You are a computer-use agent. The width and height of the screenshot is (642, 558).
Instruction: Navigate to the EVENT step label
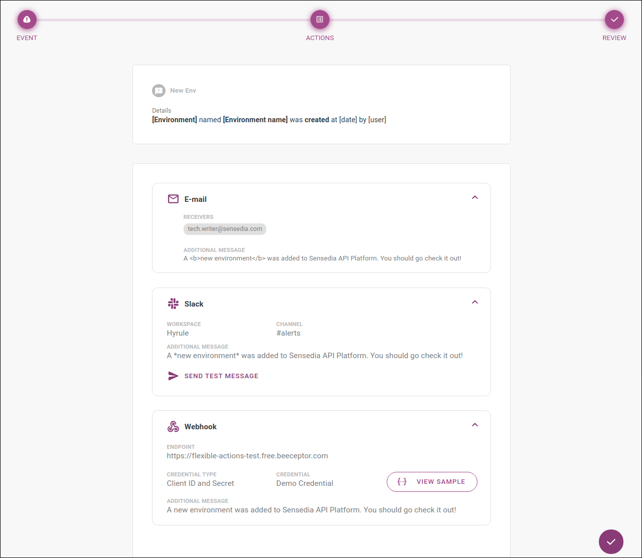[27, 38]
